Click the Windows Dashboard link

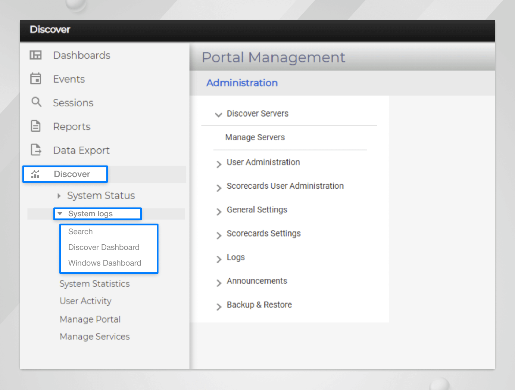(104, 263)
